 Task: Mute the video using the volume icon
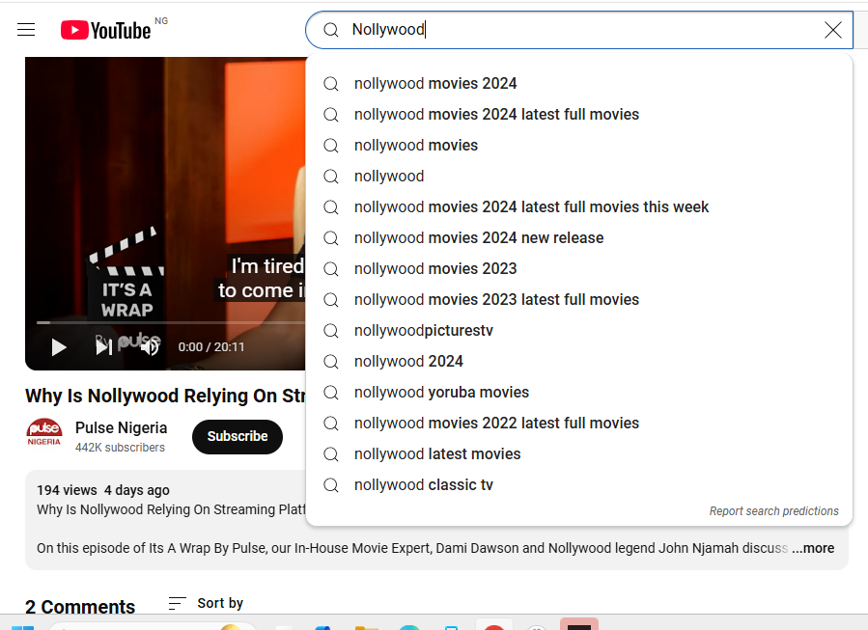coord(150,347)
